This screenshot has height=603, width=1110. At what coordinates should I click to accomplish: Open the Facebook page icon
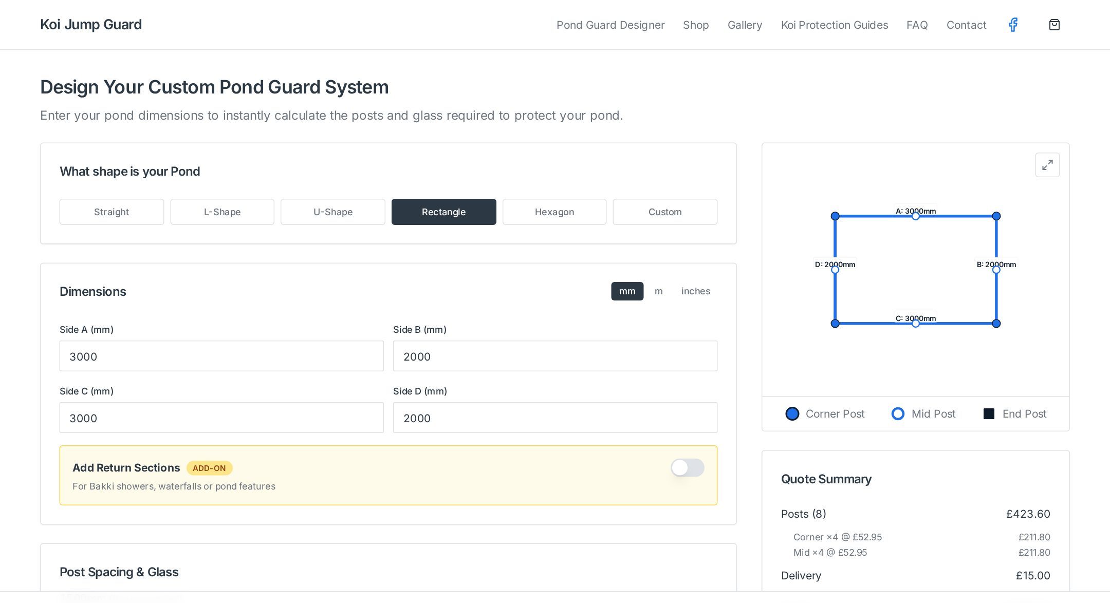click(1013, 25)
